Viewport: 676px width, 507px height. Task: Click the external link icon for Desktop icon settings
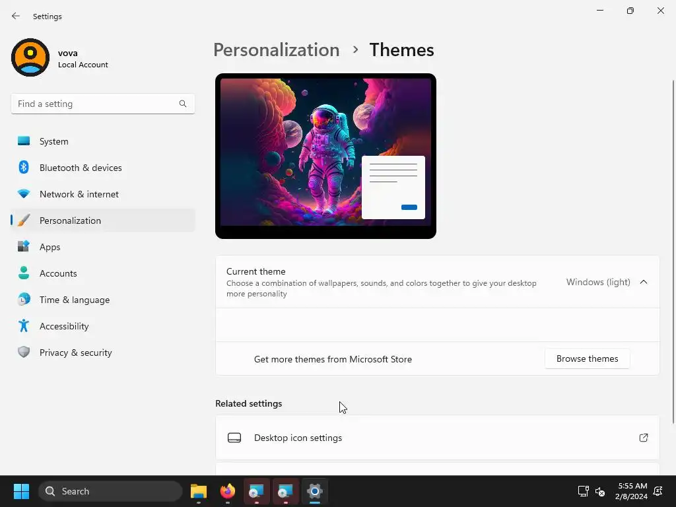click(x=643, y=438)
